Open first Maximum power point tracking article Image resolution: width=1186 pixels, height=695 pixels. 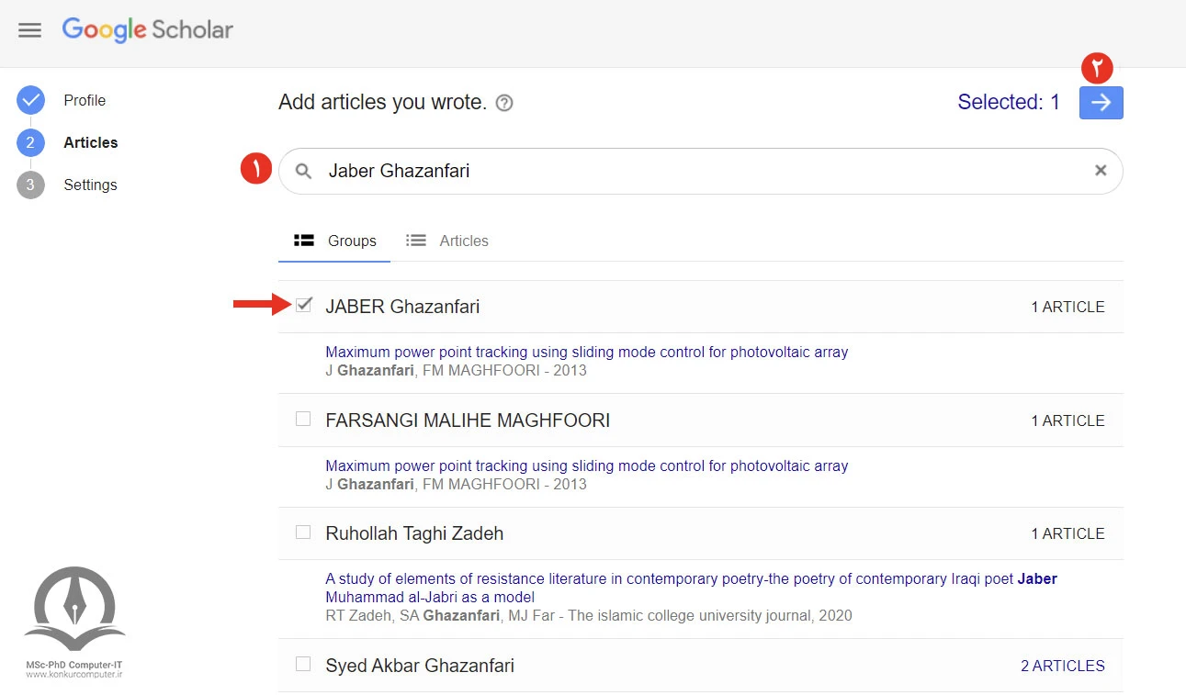pos(586,352)
